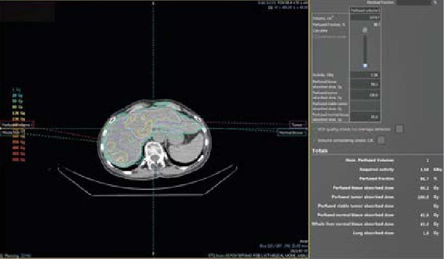Click the vertical activity slider handle

365,65
